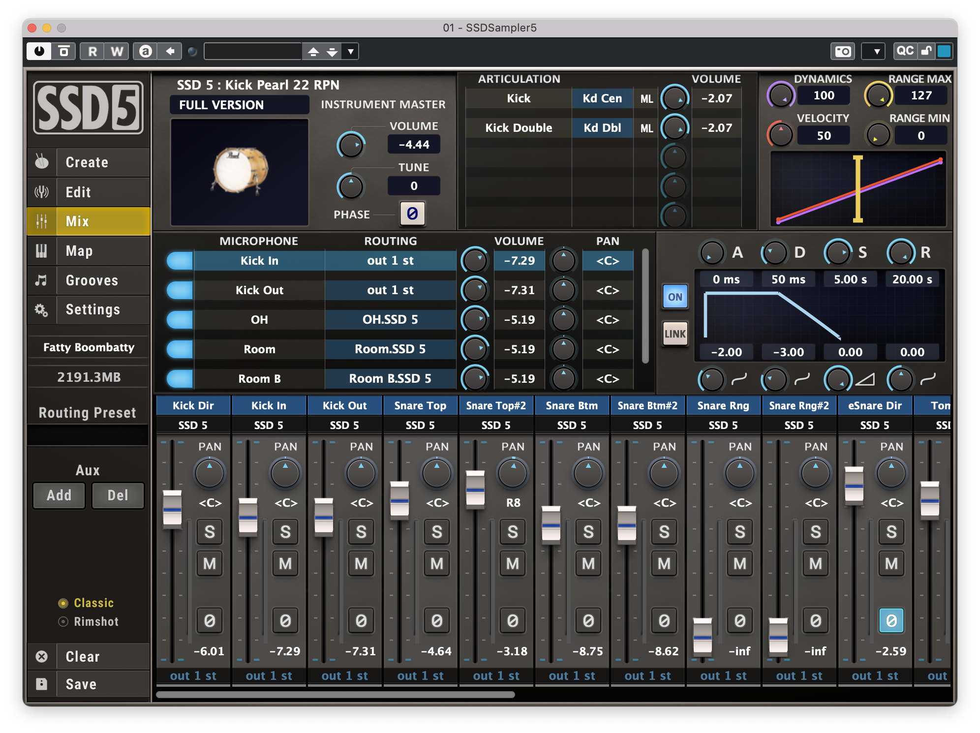The width and height of the screenshot is (980, 733).
Task: Disable phase invert on eSnare Dir channel
Action: coord(891,621)
